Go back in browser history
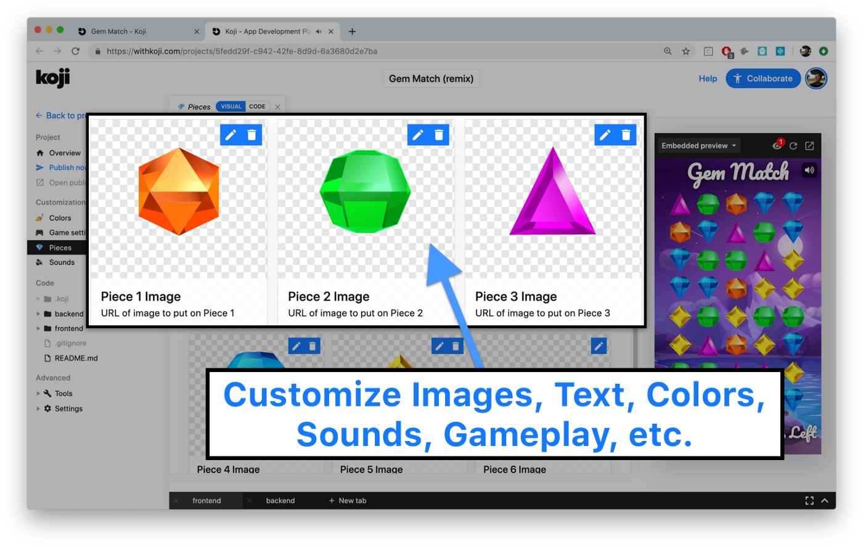This screenshot has height=547, width=863. tap(39, 51)
